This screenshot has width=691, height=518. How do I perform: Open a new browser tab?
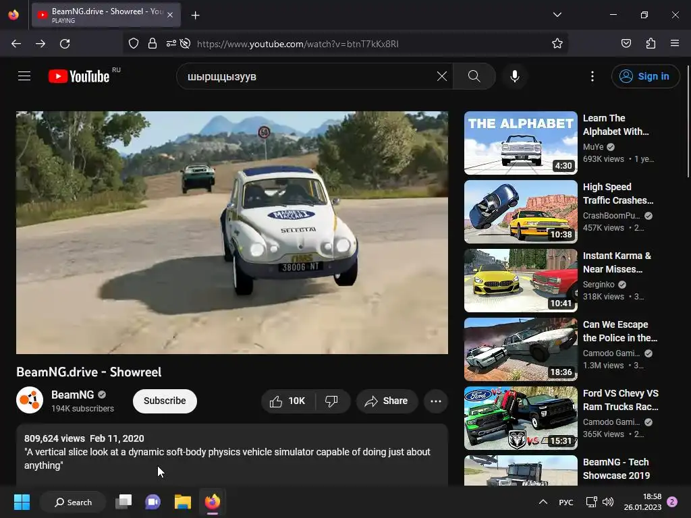click(195, 16)
